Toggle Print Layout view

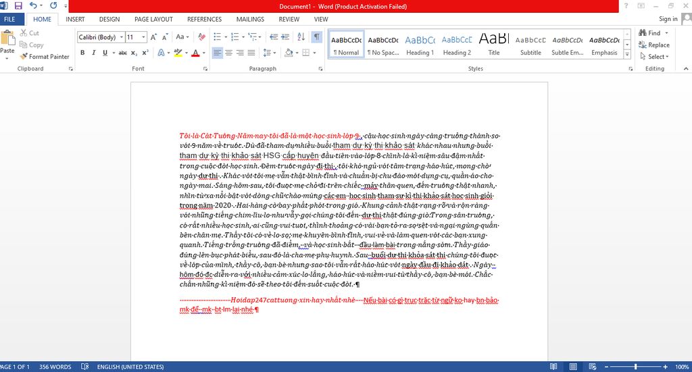573,367
